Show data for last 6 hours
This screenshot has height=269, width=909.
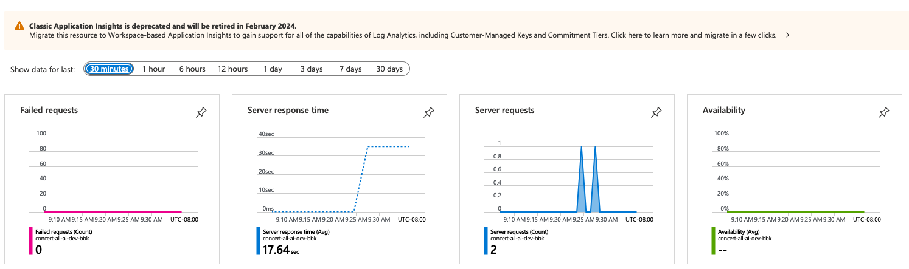[x=192, y=69]
